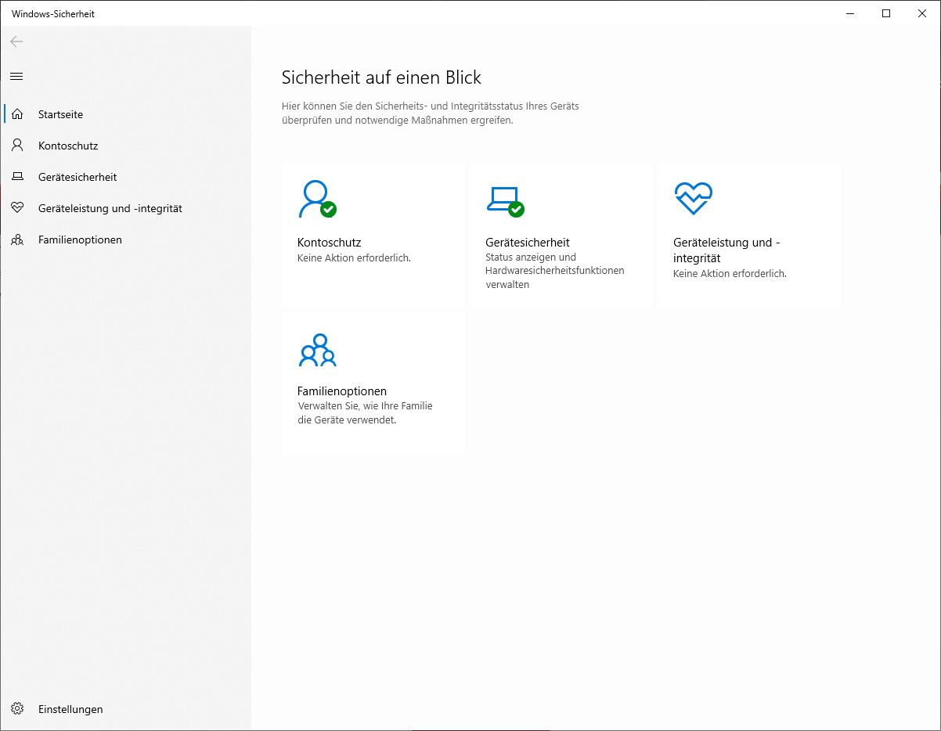Image resolution: width=941 pixels, height=731 pixels.
Task: Maximize the Windows-Sicherheit window
Action: click(886, 13)
